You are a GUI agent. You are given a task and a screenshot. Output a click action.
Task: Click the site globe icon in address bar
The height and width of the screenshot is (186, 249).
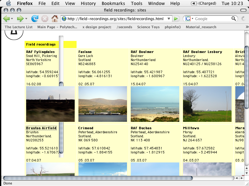[x=64, y=19]
